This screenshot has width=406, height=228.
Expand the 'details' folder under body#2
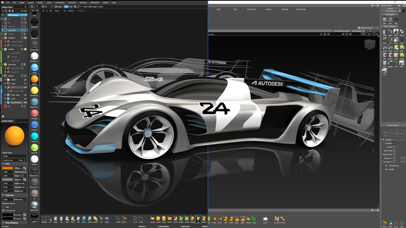click(x=6, y=80)
